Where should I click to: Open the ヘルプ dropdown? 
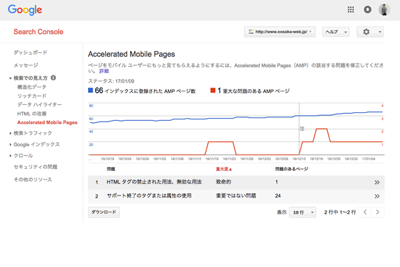coord(336,31)
